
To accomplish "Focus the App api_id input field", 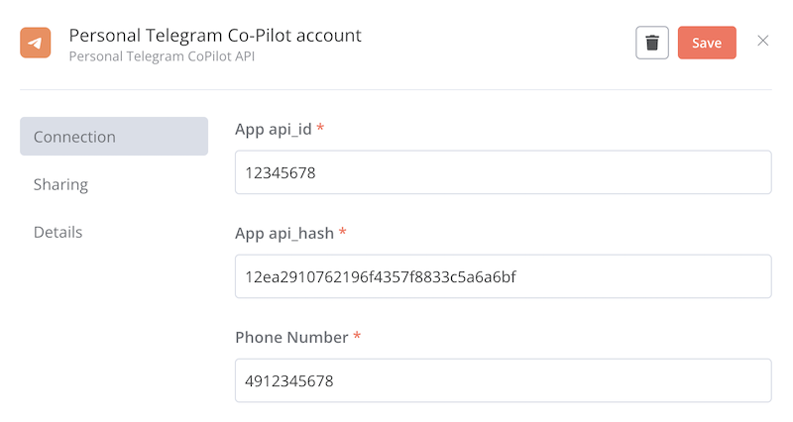I will click(503, 172).
